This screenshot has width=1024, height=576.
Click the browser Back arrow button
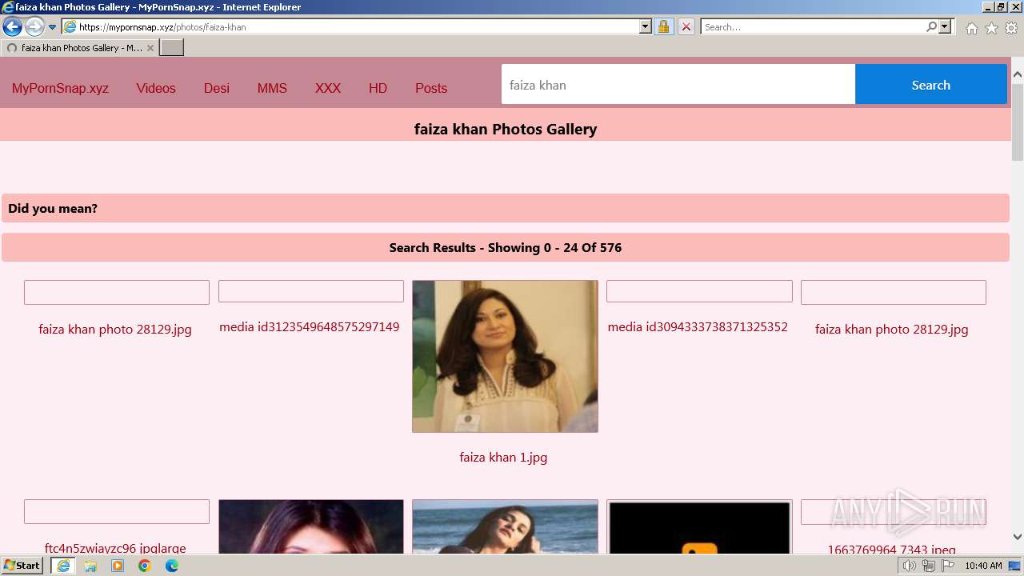point(12,27)
